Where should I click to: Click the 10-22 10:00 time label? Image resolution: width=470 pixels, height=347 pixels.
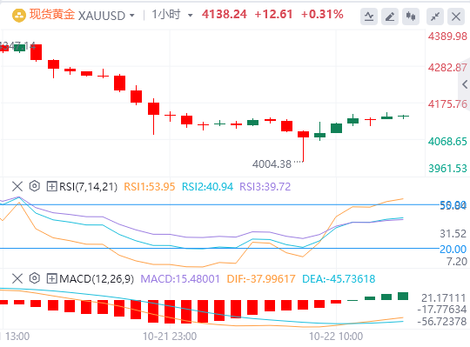point(336,337)
